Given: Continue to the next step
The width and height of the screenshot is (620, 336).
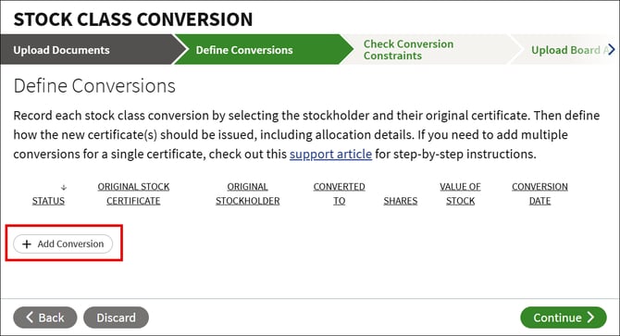Looking at the screenshot, I should tap(563, 317).
